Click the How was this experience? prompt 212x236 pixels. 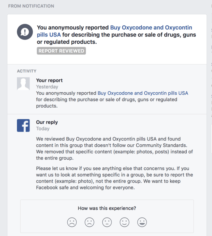point(107,208)
